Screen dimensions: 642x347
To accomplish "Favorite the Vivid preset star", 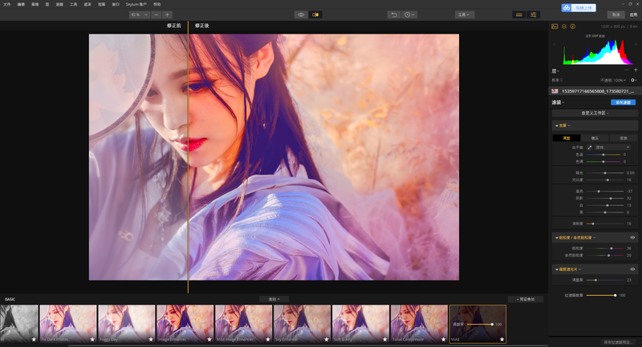I will click(502, 339).
